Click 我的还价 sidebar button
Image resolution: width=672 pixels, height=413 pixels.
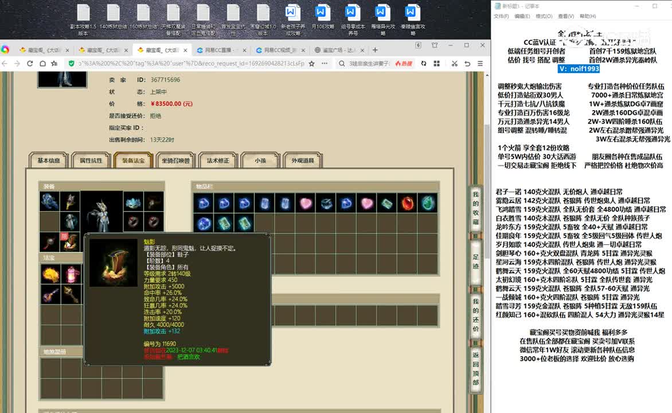tap(476, 315)
